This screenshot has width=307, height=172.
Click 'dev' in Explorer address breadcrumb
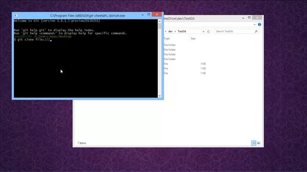pyautogui.click(x=170, y=32)
